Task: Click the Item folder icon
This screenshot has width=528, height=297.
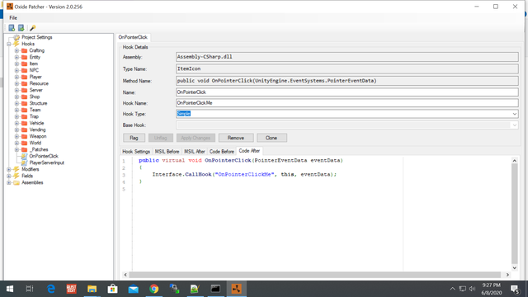Action: [x=24, y=64]
